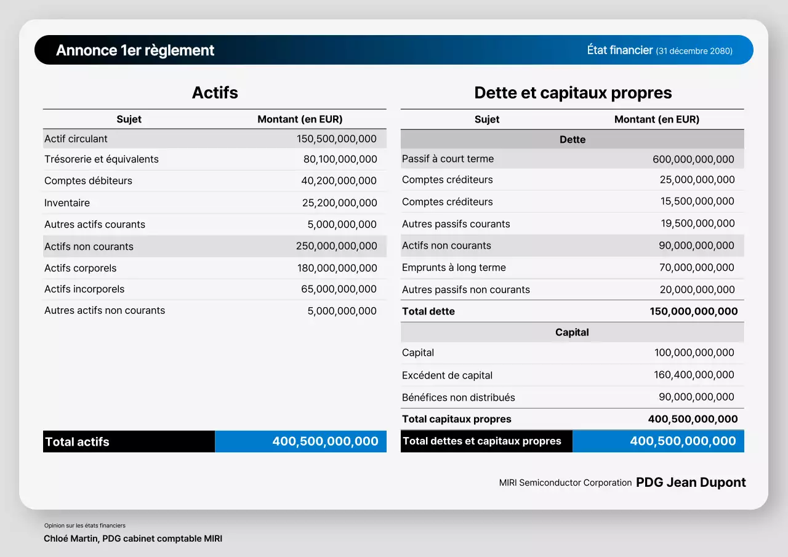The height and width of the screenshot is (557, 788).
Task: Click the 'Inventaire' row label
Action: coord(67,203)
